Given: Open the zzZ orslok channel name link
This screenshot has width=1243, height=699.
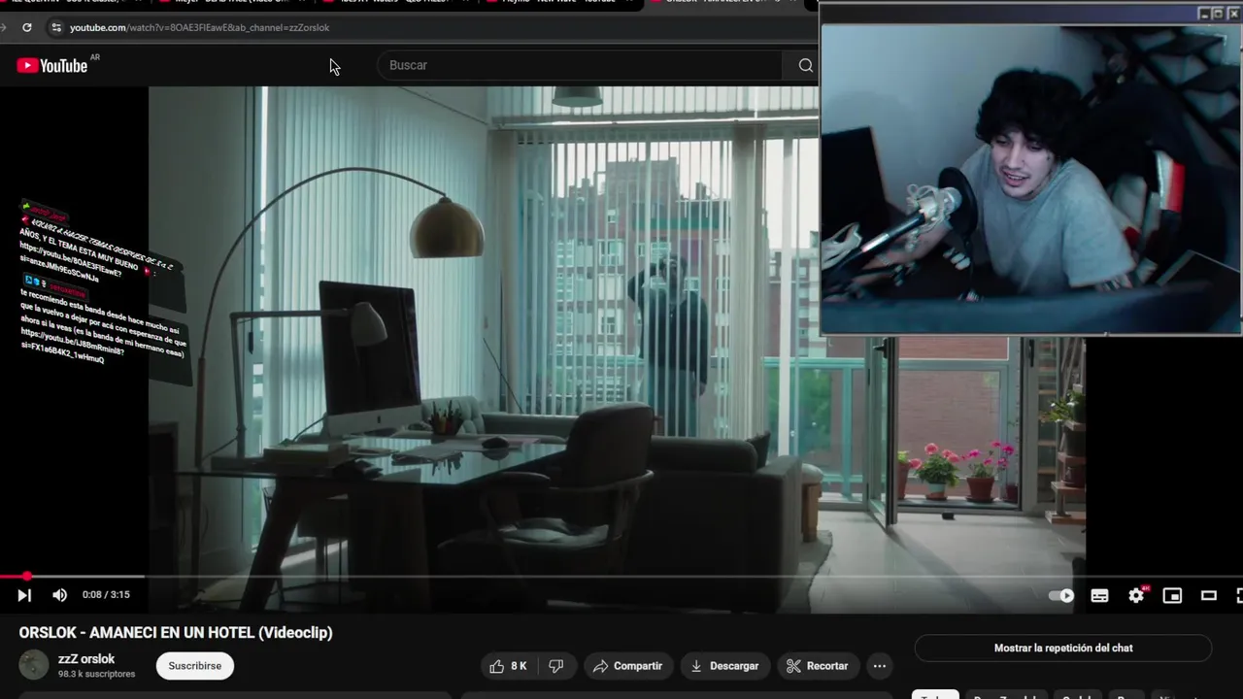Looking at the screenshot, I should 86,659.
